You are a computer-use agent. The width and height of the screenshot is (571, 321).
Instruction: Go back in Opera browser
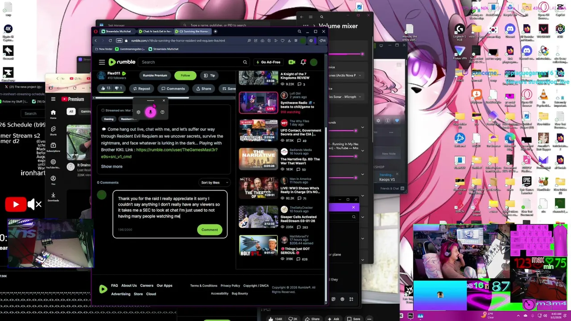pos(95,41)
